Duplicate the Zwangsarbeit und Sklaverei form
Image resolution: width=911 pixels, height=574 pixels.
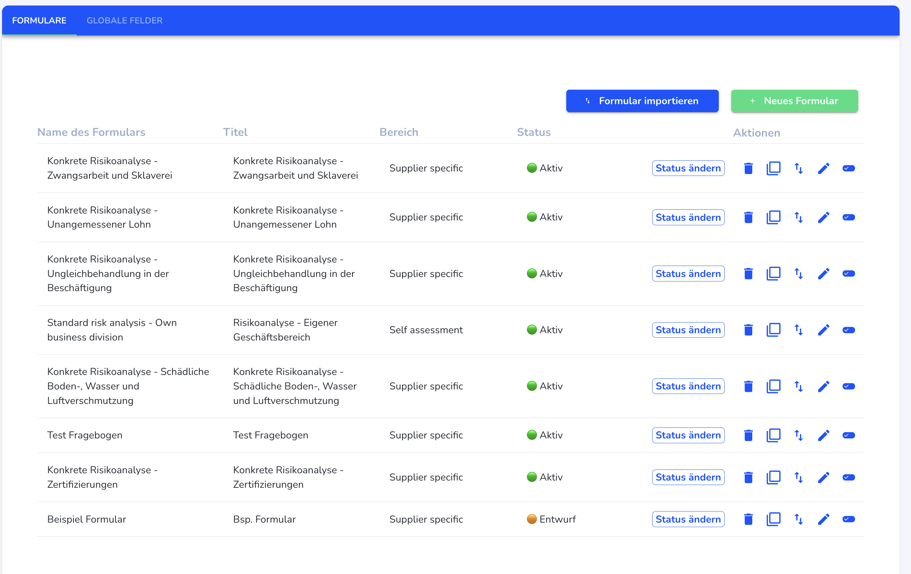pyautogui.click(x=773, y=168)
